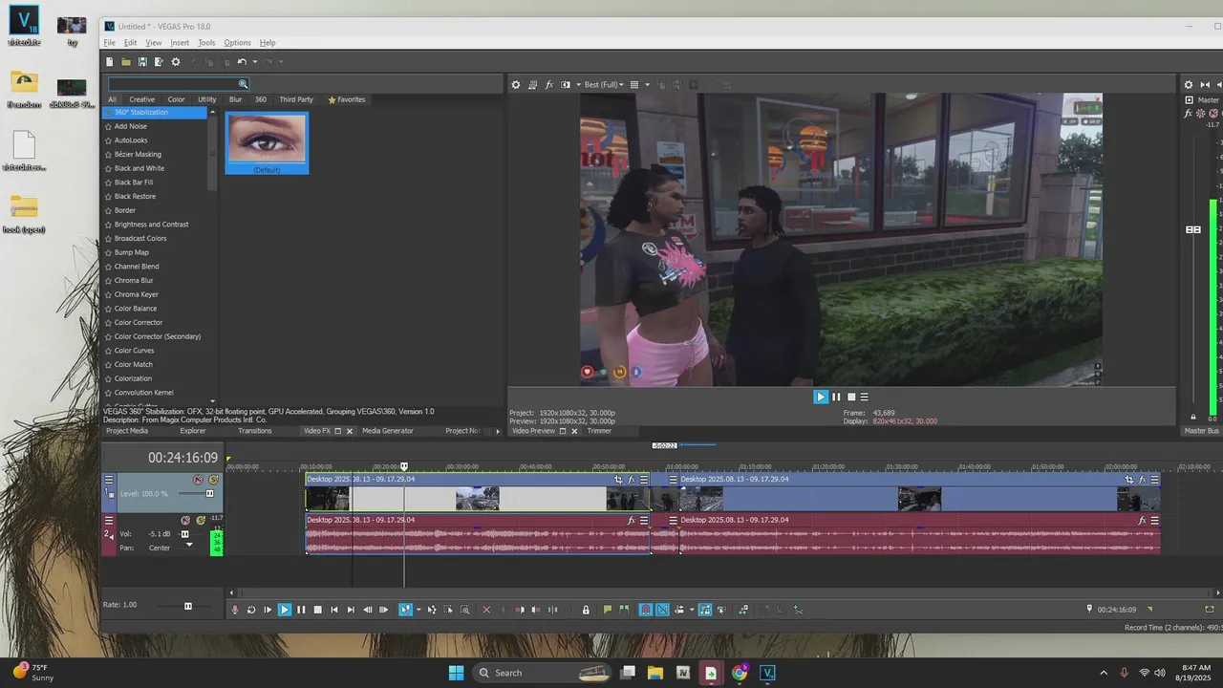
Task: Select the Zoom Edit tool magnifier
Action: [x=465, y=610]
